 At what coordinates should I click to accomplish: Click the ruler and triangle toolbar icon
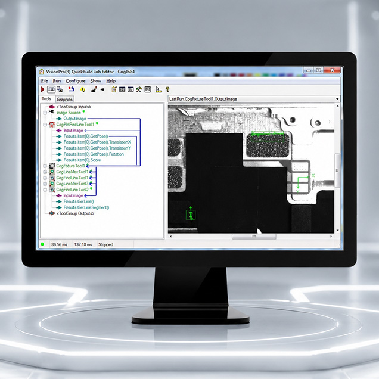tap(159, 89)
